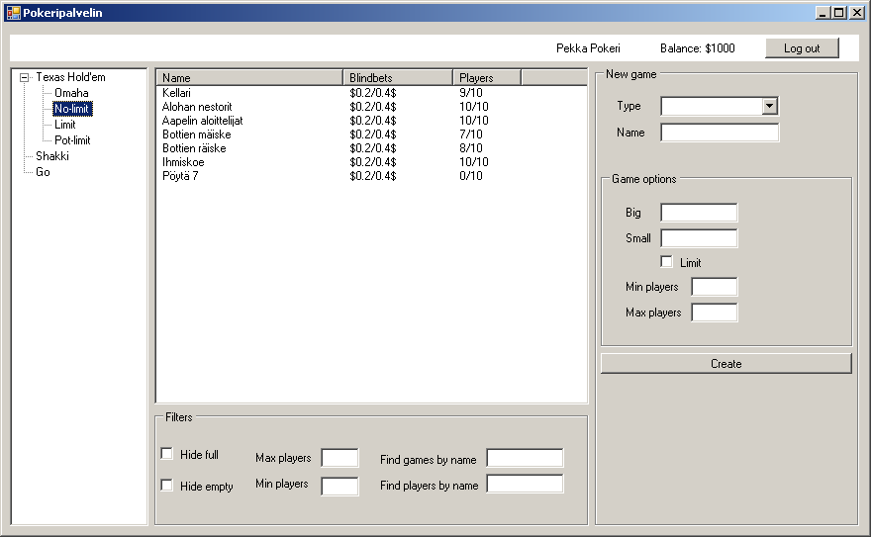Enable the Hide full checkbox
871x537 pixels.
166,454
